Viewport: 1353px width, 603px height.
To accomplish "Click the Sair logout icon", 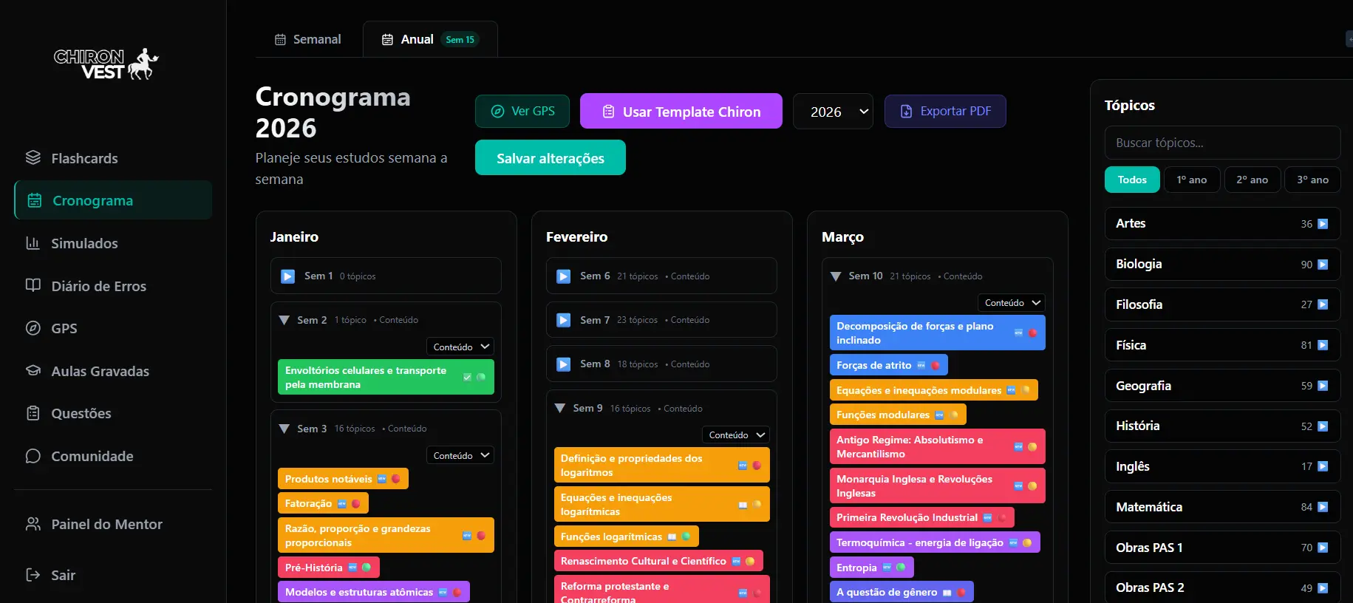I will 33,575.
